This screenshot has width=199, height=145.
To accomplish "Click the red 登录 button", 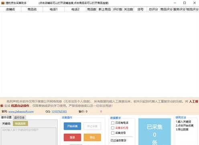I will [72, 137].
